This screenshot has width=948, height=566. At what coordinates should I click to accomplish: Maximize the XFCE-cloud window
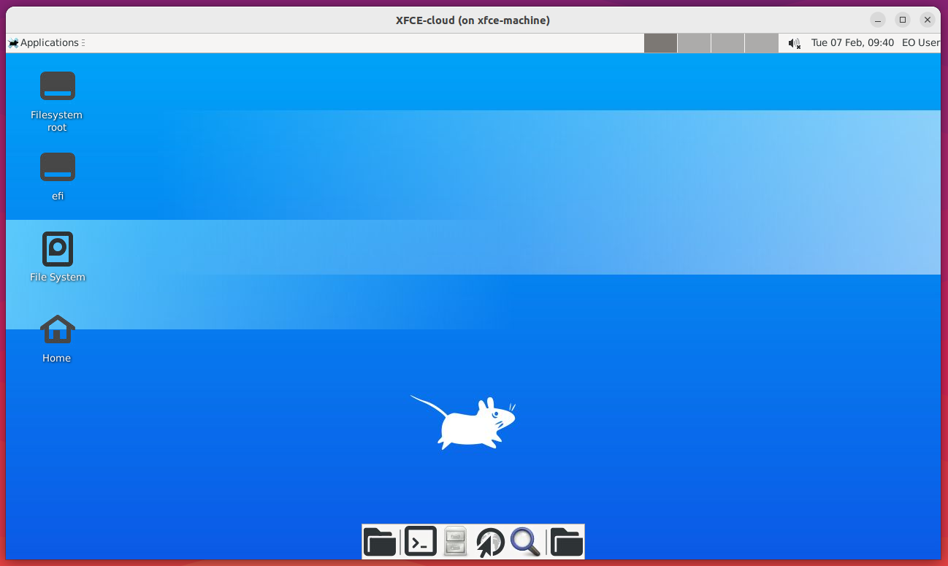(903, 20)
